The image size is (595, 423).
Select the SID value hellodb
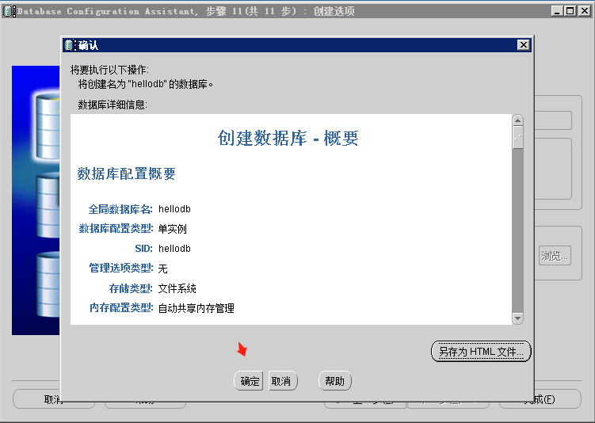tap(174, 249)
